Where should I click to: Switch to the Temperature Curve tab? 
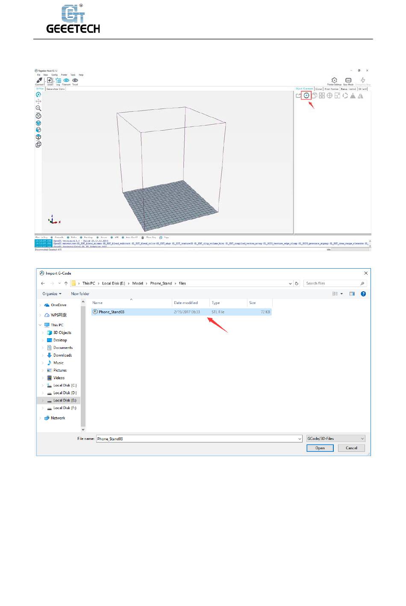point(56,89)
